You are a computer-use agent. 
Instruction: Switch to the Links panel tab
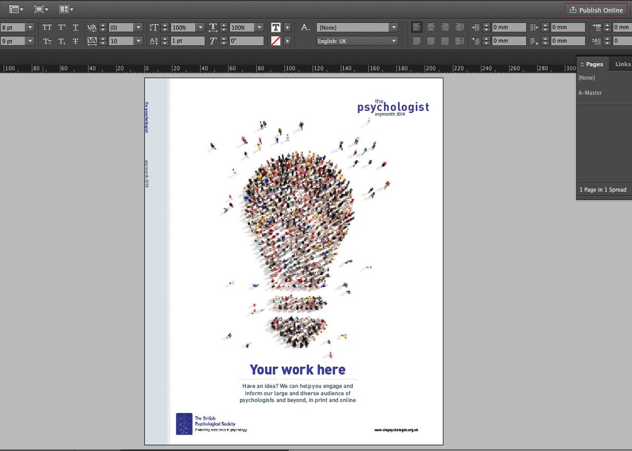tap(623, 64)
